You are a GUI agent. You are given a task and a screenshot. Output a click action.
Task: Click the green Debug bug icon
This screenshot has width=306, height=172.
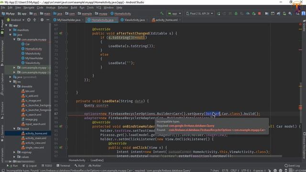pos(236,13)
